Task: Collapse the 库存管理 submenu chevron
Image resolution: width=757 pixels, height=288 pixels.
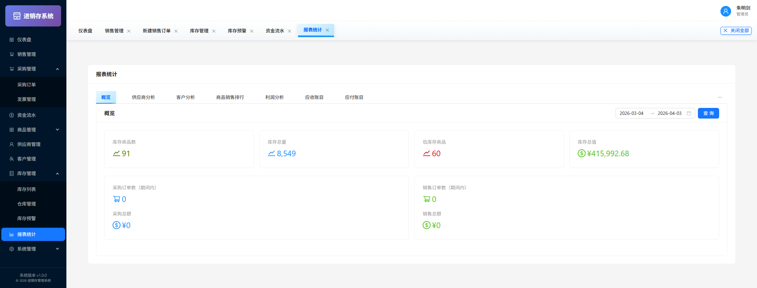Action: click(x=57, y=173)
